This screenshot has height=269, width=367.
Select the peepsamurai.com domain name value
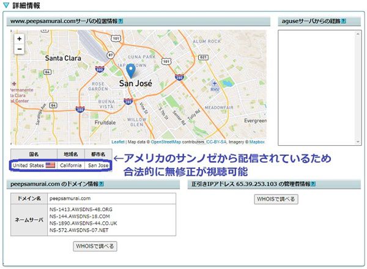click(x=70, y=198)
